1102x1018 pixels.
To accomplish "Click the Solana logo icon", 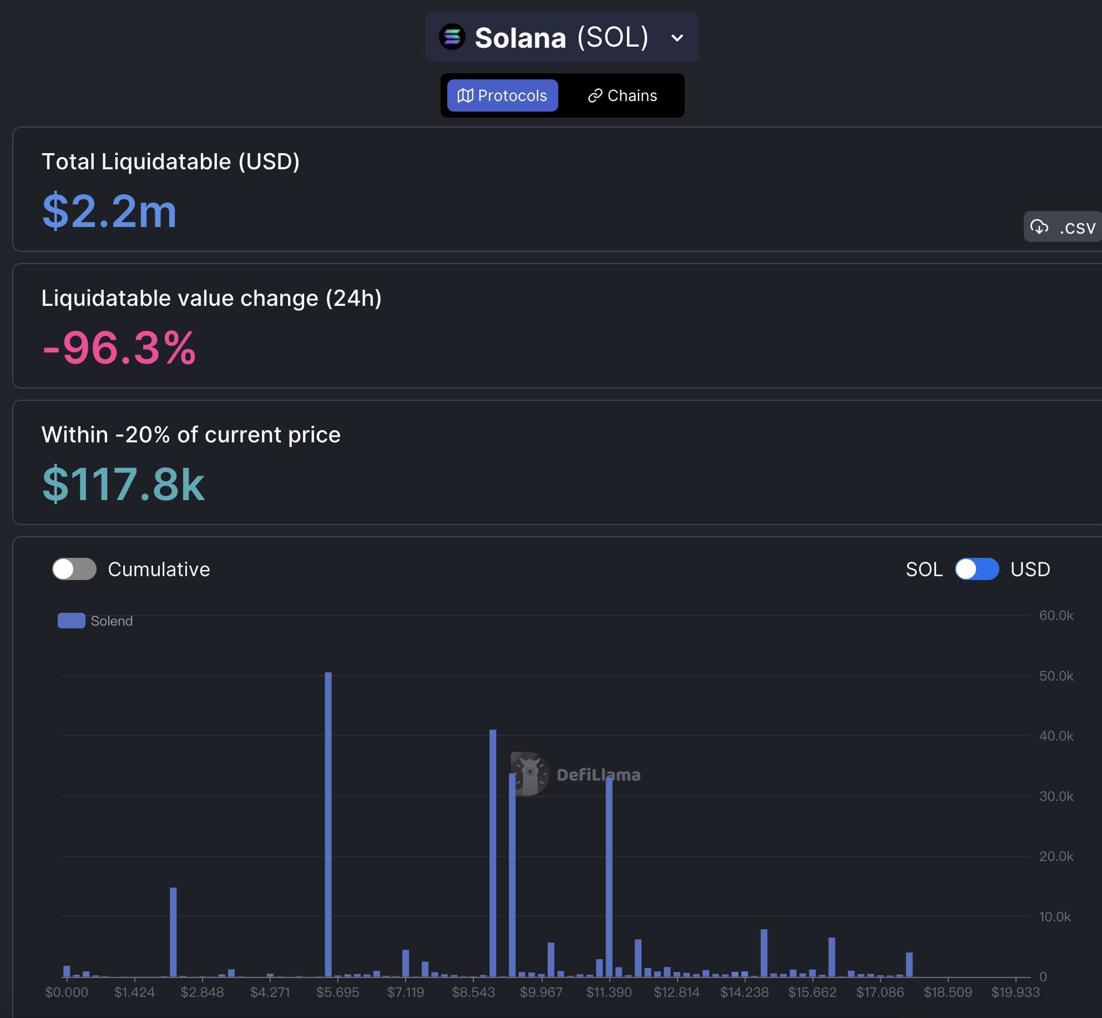I will 452,37.
